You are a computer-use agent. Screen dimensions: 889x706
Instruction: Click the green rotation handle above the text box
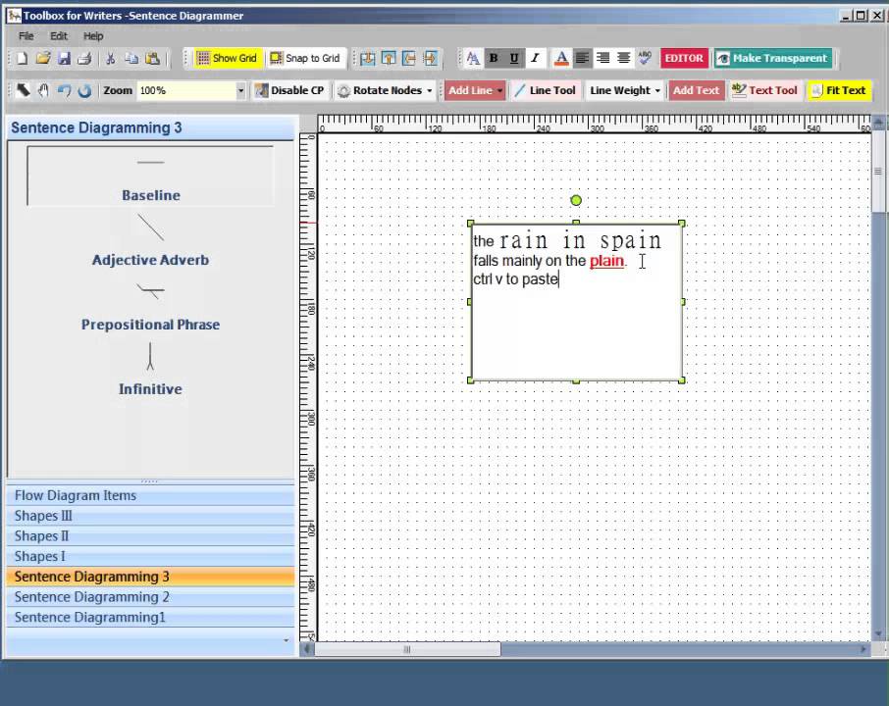click(x=576, y=201)
